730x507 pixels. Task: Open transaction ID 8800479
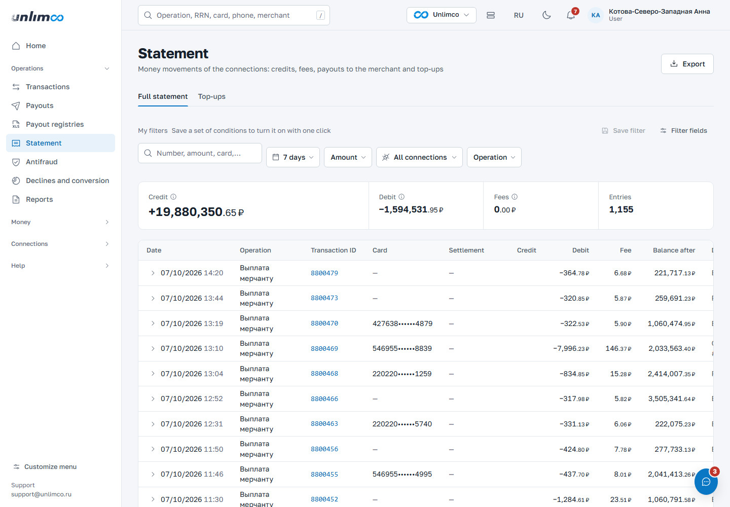pos(324,273)
